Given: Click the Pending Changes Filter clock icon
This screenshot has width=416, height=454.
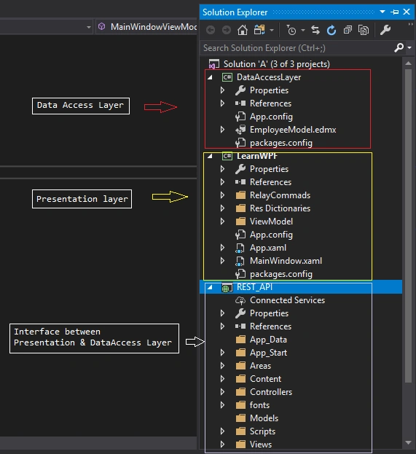Looking at the screenshot, I should click(291, 30).
